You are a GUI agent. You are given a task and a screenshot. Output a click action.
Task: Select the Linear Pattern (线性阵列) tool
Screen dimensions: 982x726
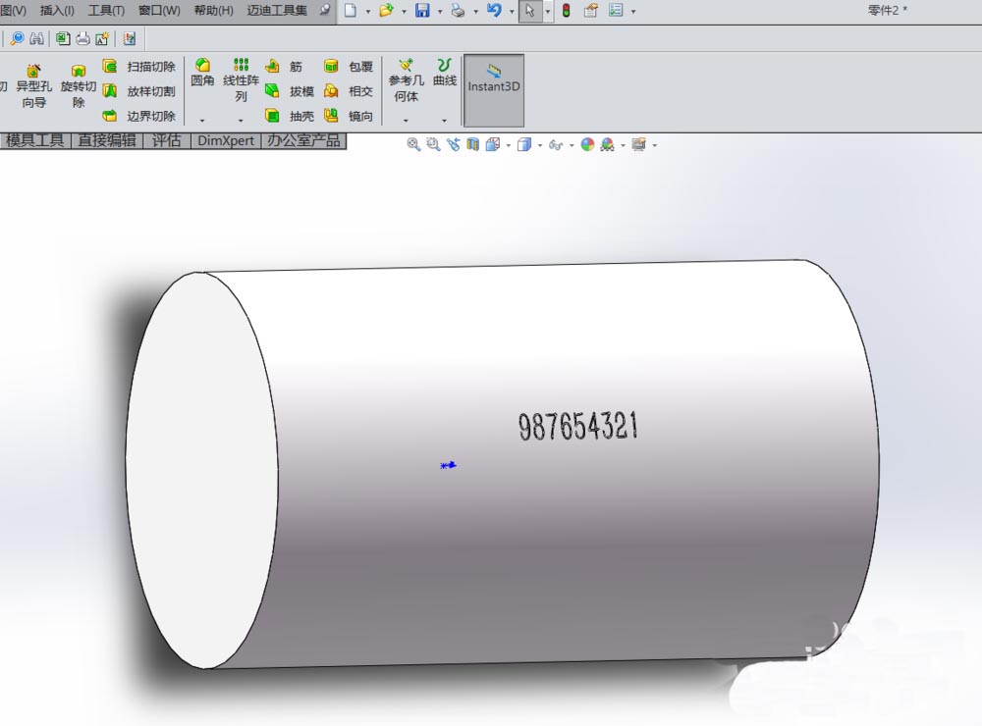coord(242,80)
